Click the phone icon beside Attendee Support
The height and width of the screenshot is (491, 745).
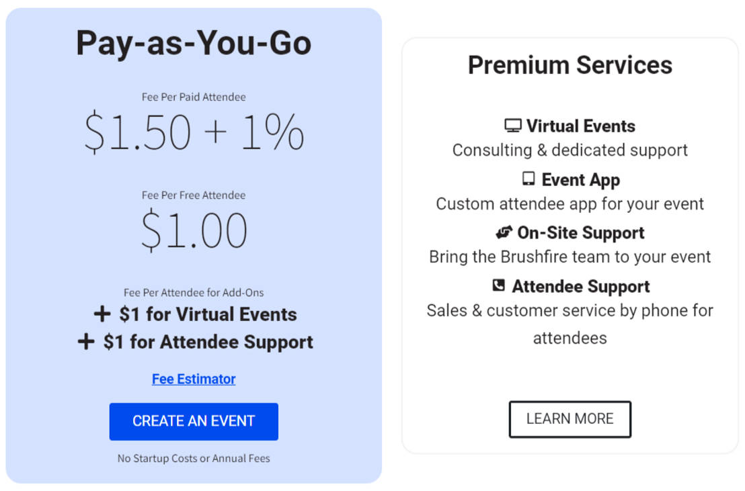[498, 285]
